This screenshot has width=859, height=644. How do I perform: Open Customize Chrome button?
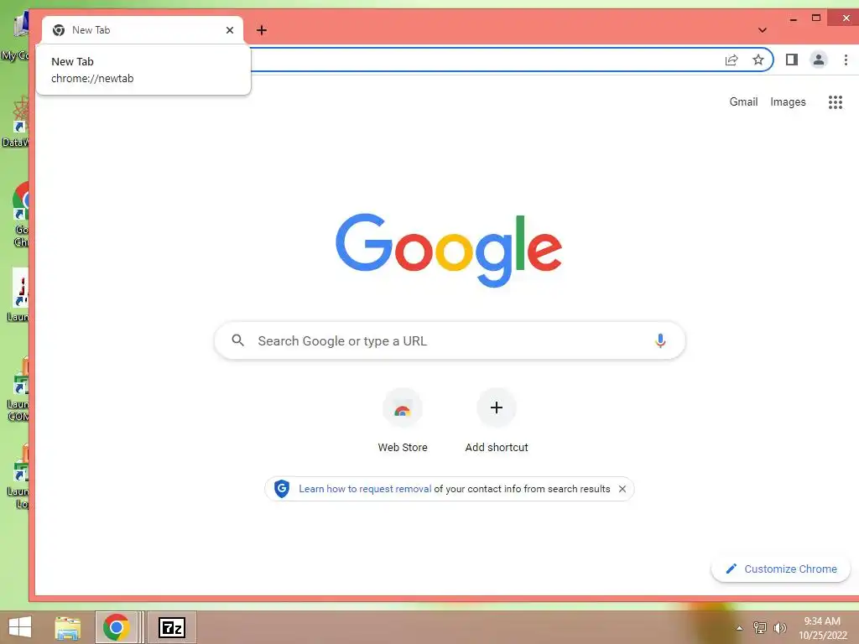pyautogui.click(x=781, y=569)
